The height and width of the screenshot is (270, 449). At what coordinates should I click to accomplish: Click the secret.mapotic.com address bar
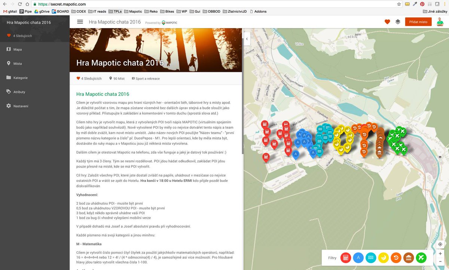click(213, 4)
